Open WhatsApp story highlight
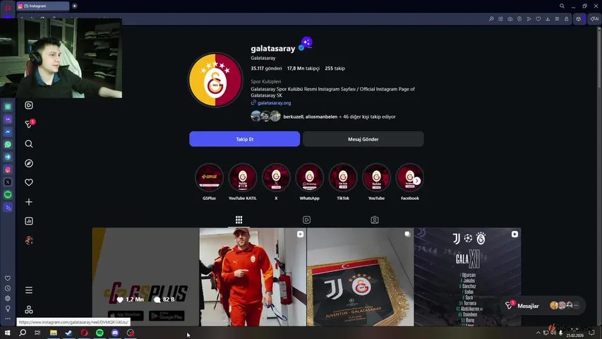The width and height of the screenshot is (602, 339). pos(309,177)
